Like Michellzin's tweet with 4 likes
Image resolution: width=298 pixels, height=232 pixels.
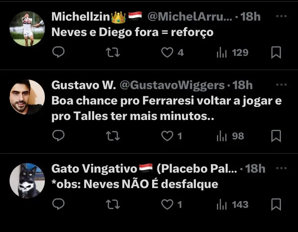pyautogui.click(x=172, y=52)
